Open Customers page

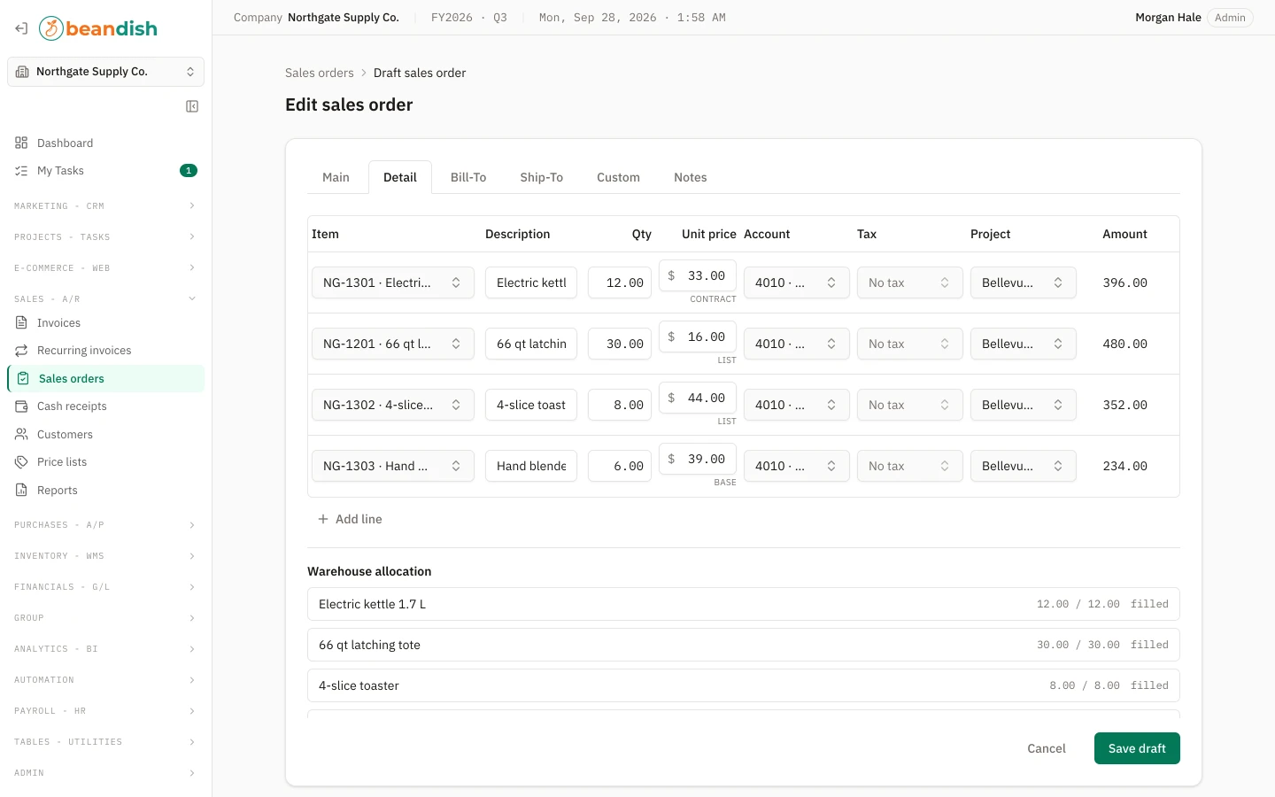(105, 435)
